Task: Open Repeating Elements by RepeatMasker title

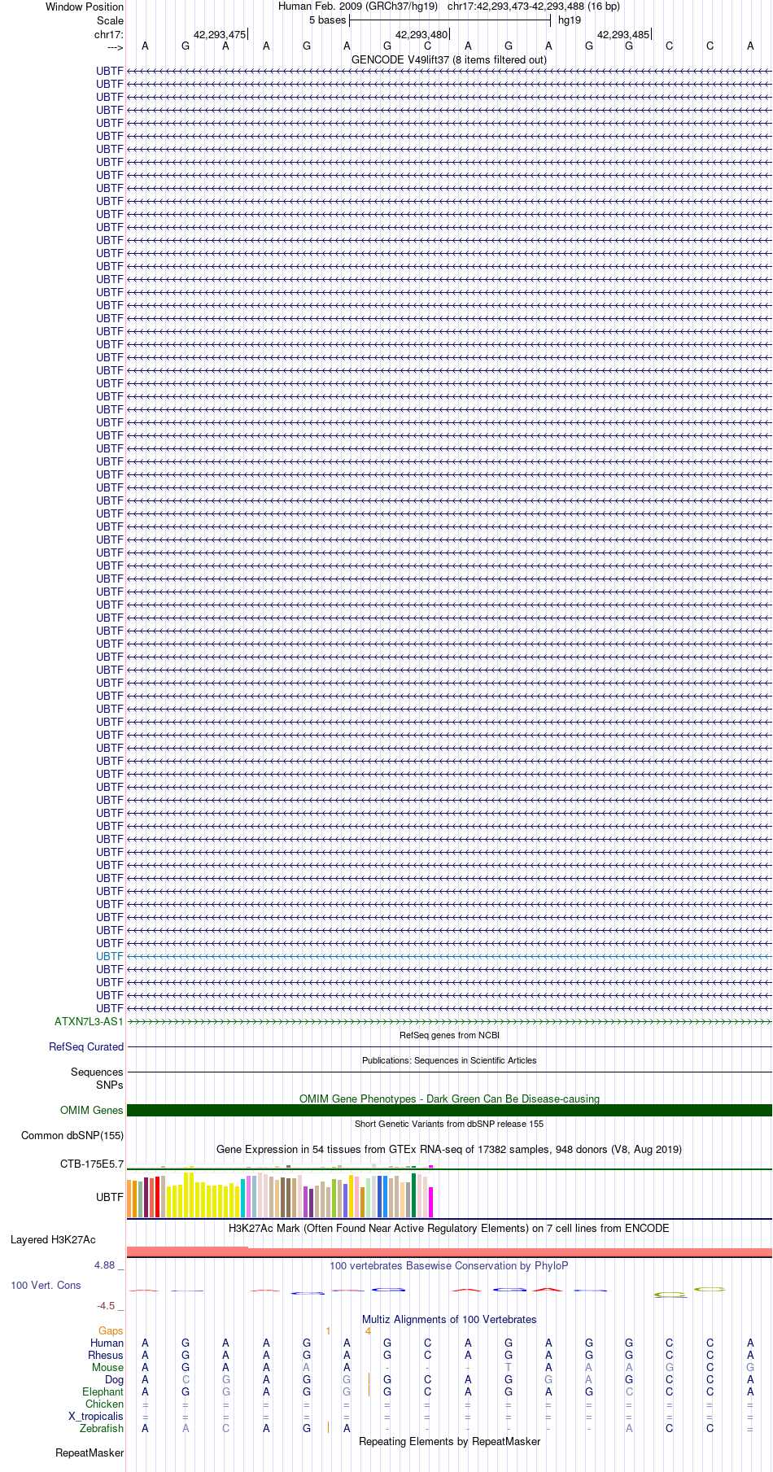Action: click(x=449, y=1441)
